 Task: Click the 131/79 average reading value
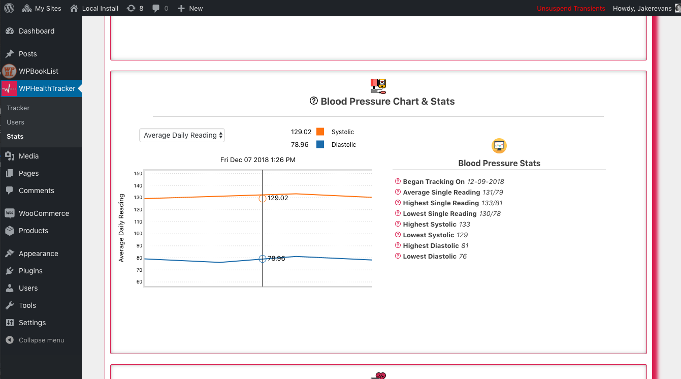(493, 192)
